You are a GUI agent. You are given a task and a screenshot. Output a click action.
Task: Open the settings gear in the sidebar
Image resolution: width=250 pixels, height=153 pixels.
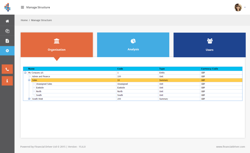[7, 51]
